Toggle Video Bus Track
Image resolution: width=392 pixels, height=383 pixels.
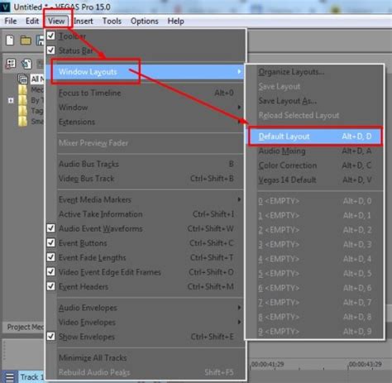145,179
